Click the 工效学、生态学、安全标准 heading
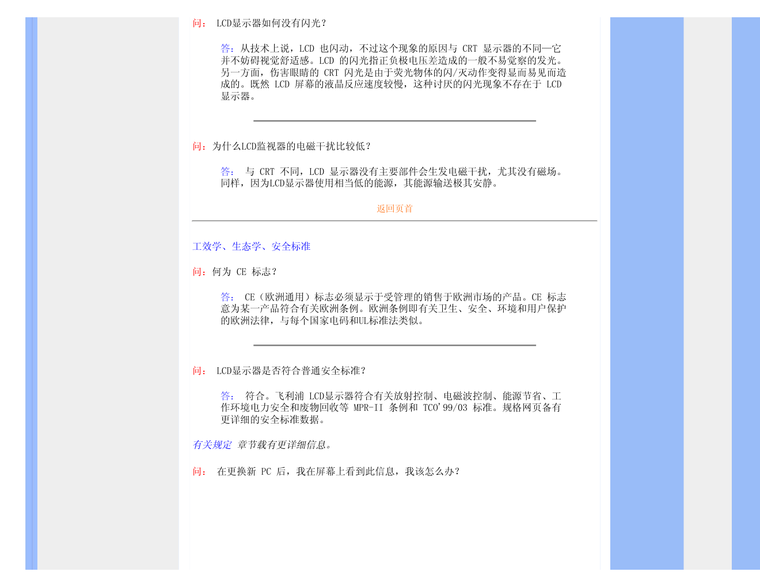 [252, 246]
